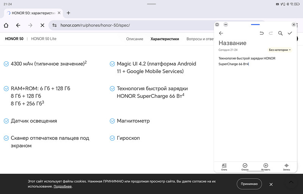Click Сегодня 21:24 note timestamp

[228, 50]
